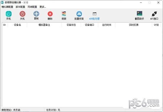Open the 脚本配置 menu
163x112 pixels.
[20, 7]
